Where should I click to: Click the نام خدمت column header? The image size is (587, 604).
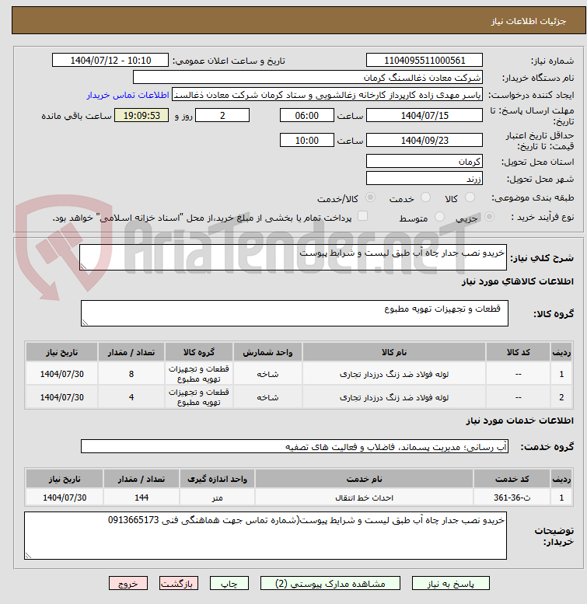tap(364, 479)
